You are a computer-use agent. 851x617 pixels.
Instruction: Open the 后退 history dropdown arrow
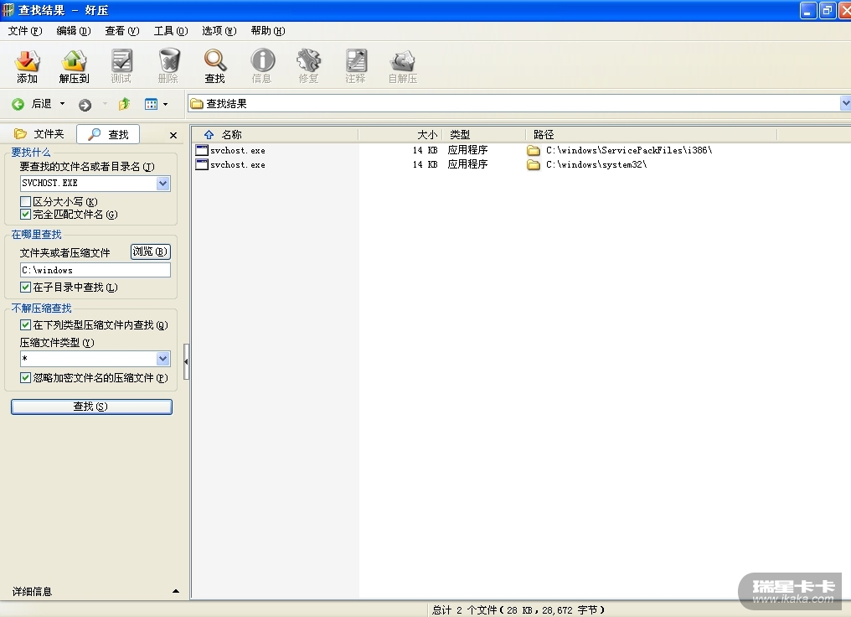pos(63,104)
